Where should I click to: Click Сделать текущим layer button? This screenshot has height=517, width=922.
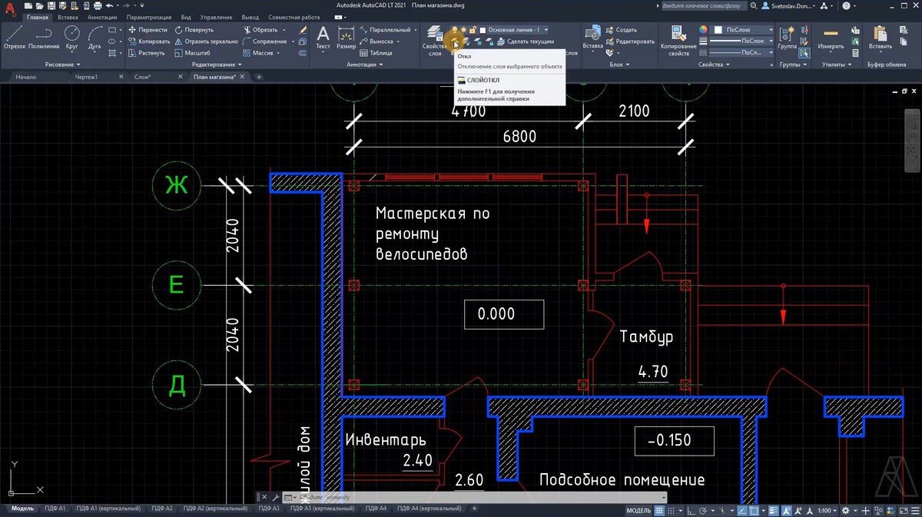point(525,41)
